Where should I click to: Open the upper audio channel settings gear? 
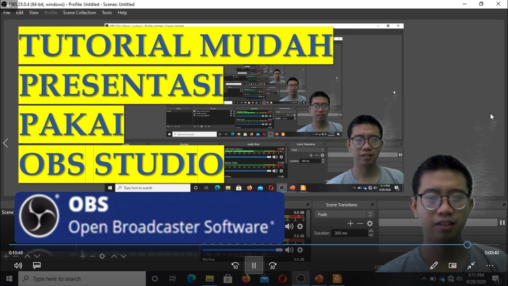point(300,226)
